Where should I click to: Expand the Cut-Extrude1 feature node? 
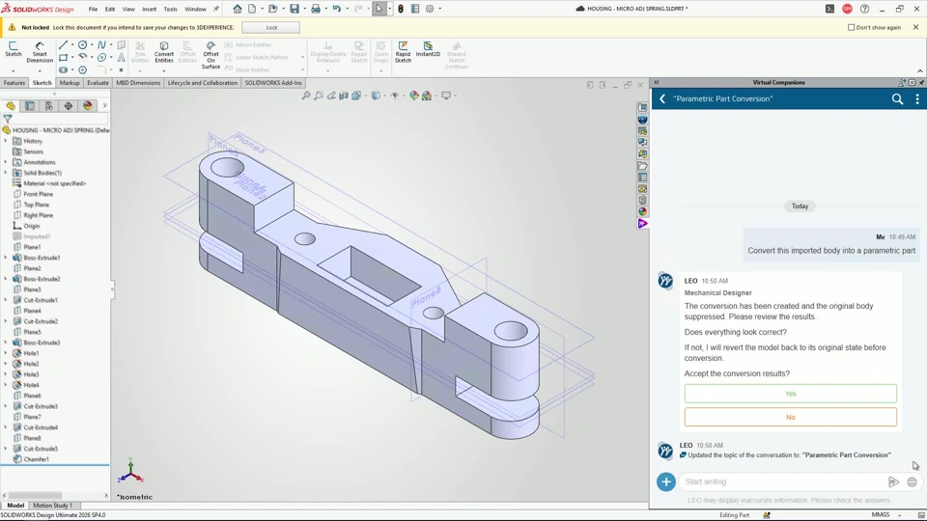[6, 300]
